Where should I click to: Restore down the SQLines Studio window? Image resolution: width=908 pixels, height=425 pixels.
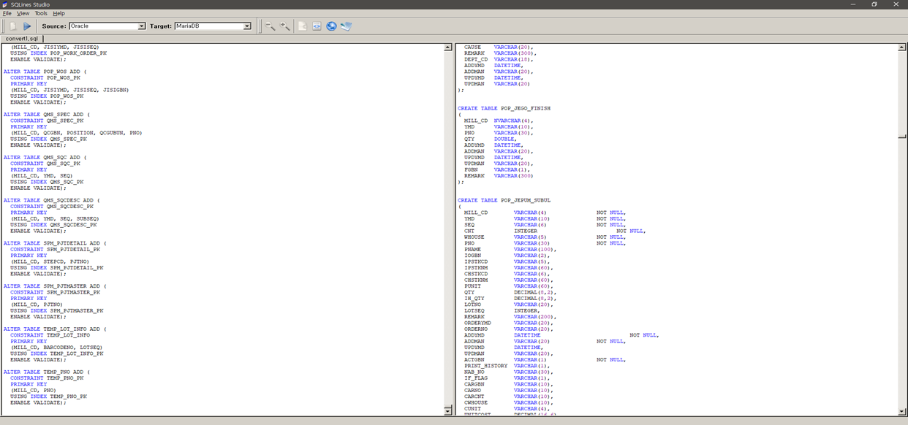coord(874,4)
